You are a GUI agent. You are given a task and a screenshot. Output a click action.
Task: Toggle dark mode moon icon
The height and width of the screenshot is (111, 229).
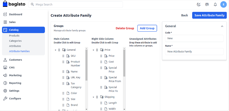pyautogui.click(x=199, y=5)
